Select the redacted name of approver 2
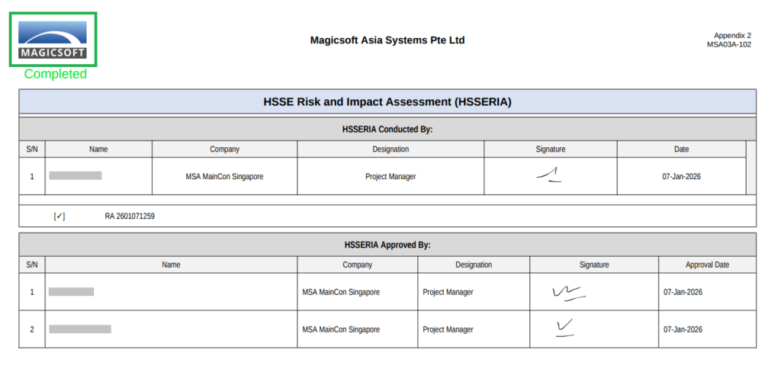 pos(80,329)
